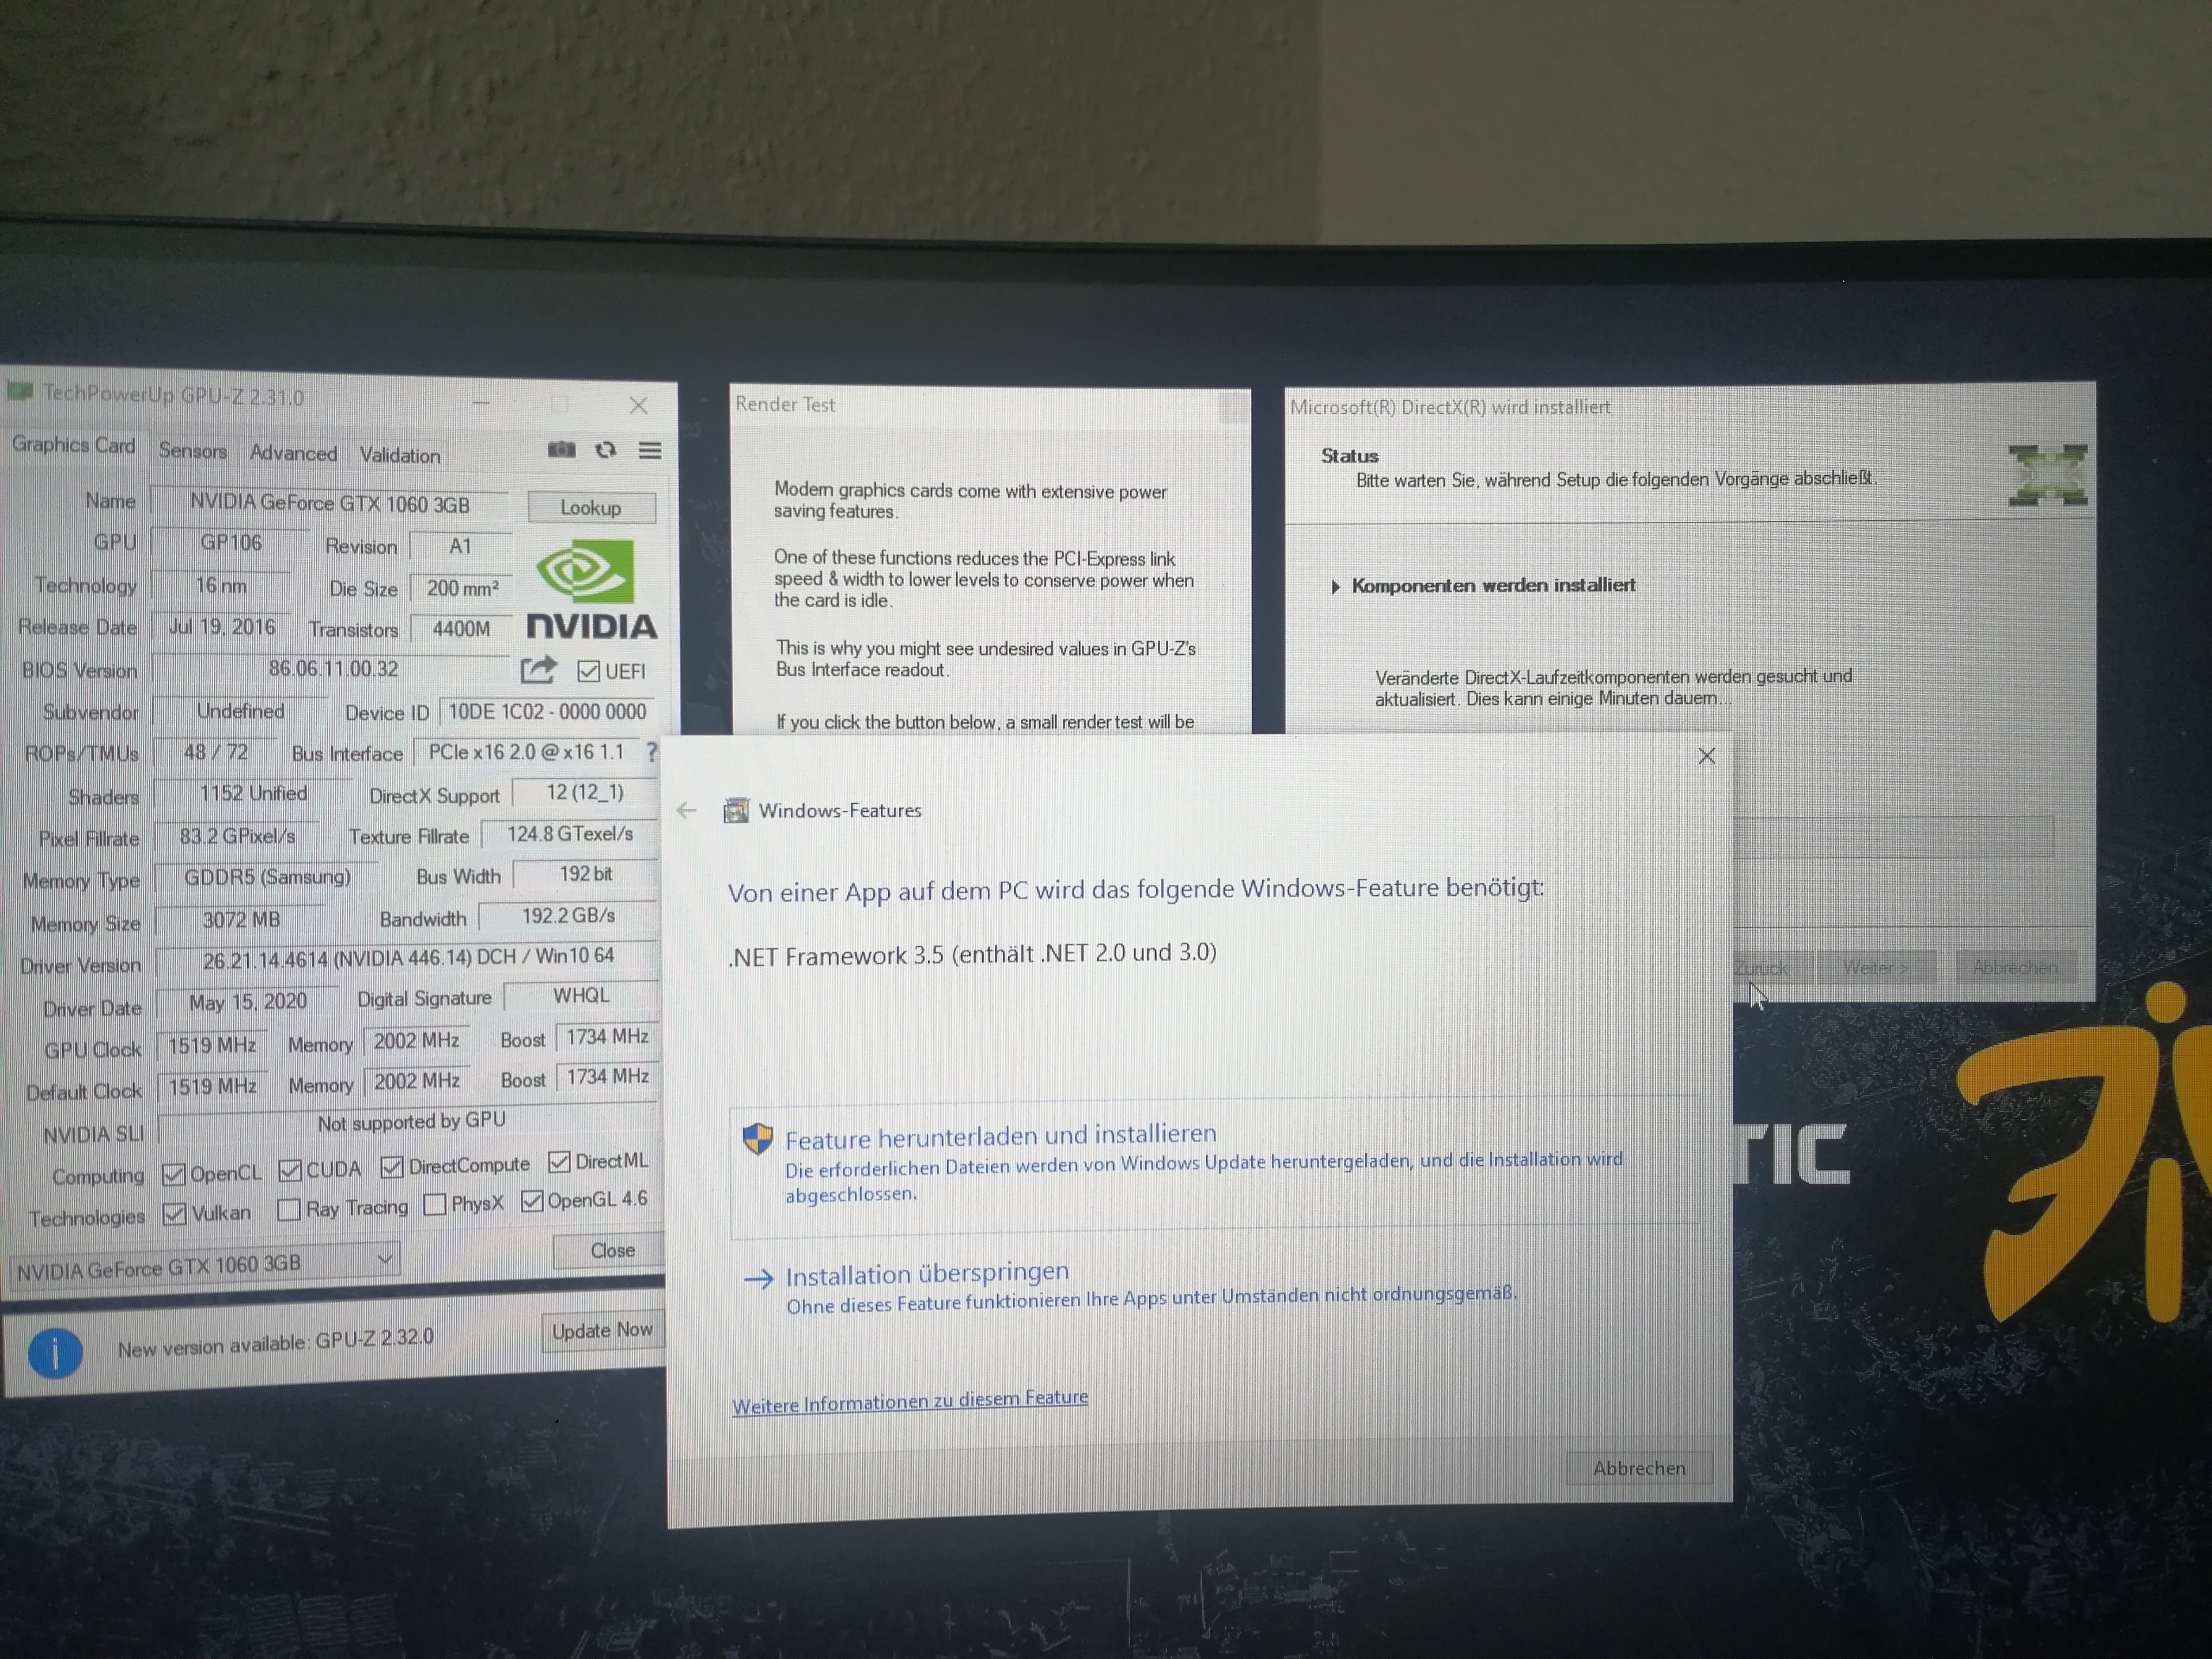Image resolution: width=2212 pixels, height=1659 pixels.
Task: Switch to the Sensors tab
Action: [x=192, y=451]
